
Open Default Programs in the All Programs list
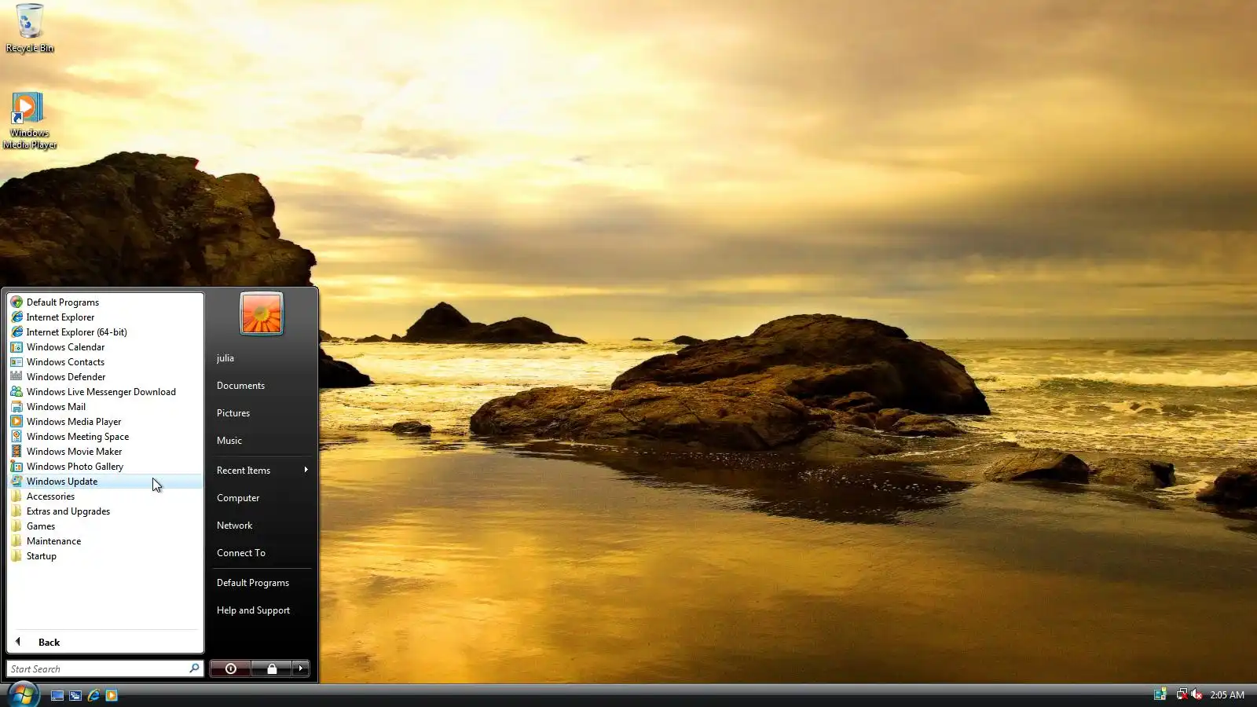click(105, 302)
